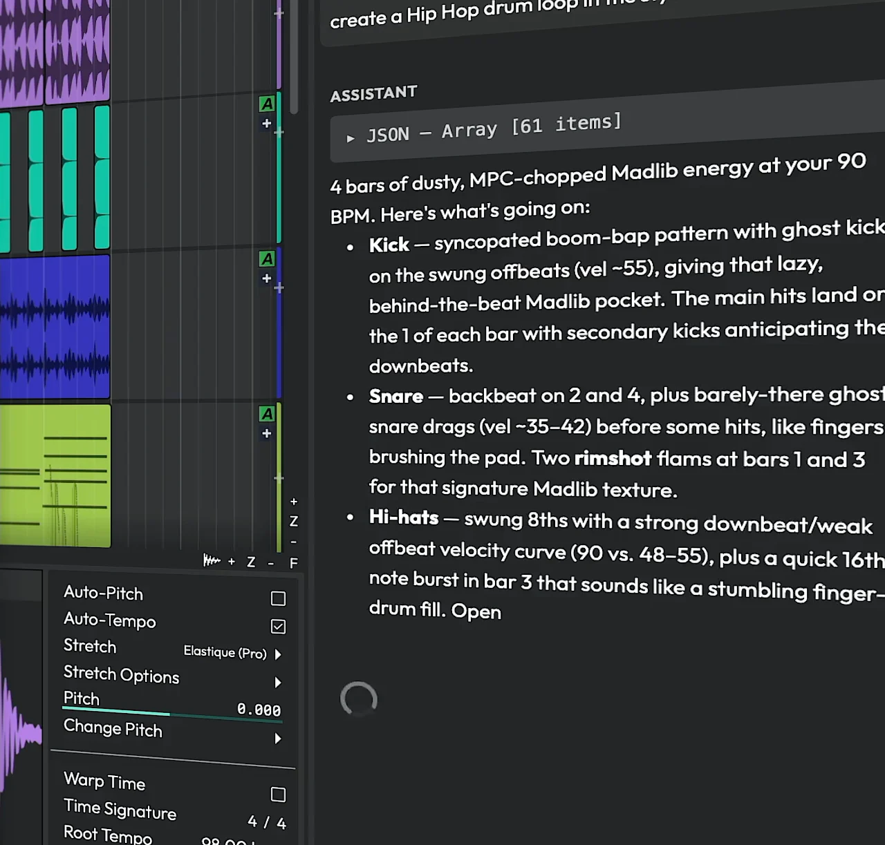This screenshot has width=885, height=845.
Task: Toggle the automation 'A' button on the green clip track
Action: [267, 414]
